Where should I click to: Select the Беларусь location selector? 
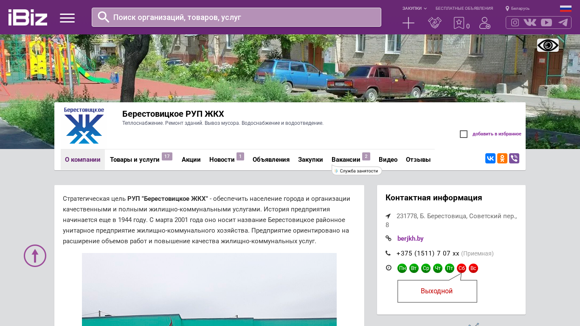pos(518,8)
